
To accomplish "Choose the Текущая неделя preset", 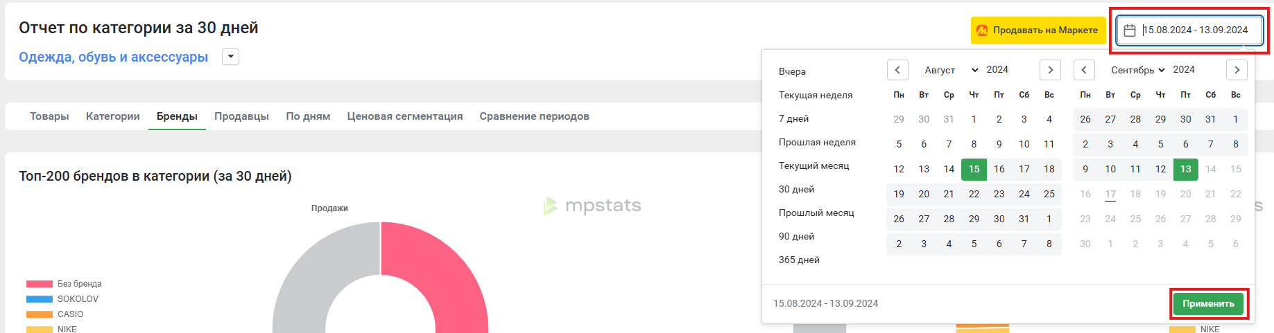I will (816, 95).
